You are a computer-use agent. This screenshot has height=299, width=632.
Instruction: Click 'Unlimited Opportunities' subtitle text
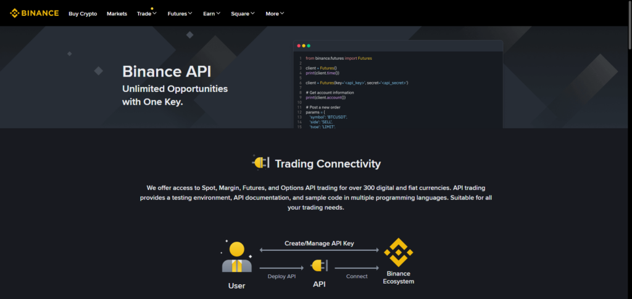pos(175,89)
